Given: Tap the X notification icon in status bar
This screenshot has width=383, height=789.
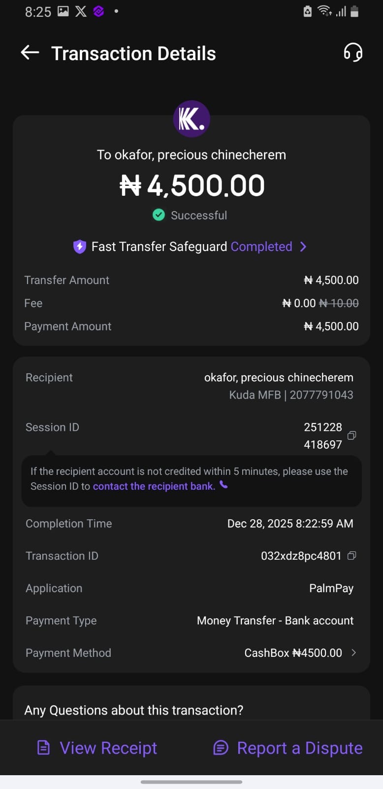Looking at the screenshot, I should pyautogui.click(x=81, y=11).
